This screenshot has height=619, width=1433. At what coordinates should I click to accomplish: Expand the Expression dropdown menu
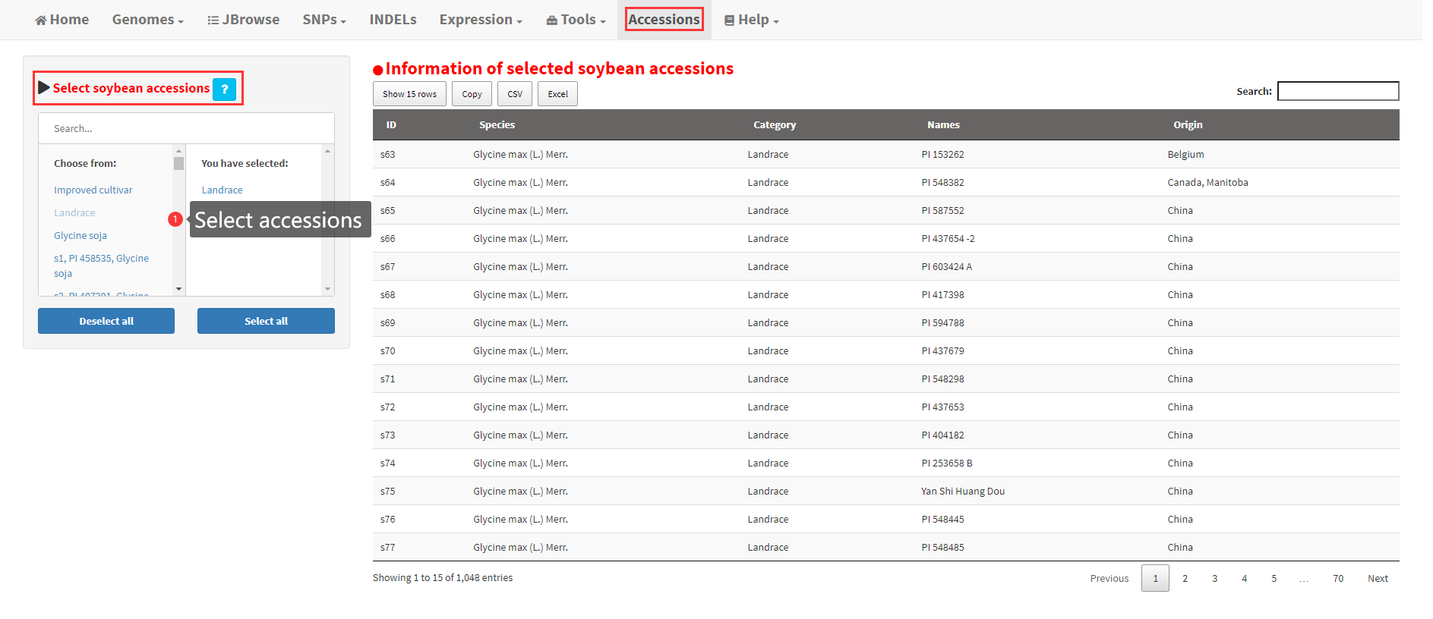(x=480, y=20)
